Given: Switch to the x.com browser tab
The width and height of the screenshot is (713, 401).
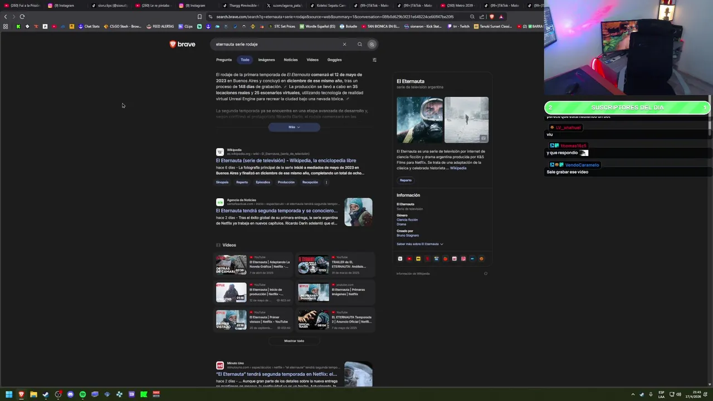Looking at the screenshot, I should (x=284, y=6).
